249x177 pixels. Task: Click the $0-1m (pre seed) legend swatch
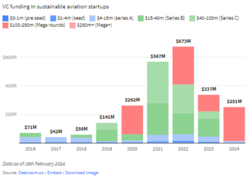[x=5, y=18]
